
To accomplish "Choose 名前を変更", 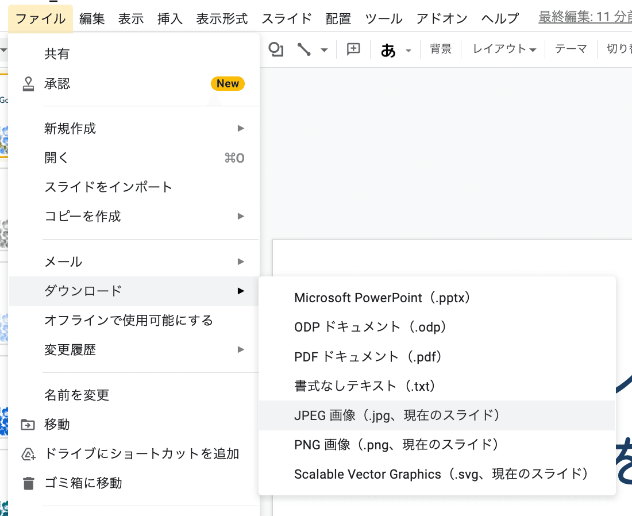I will click(x=133, y=395).
